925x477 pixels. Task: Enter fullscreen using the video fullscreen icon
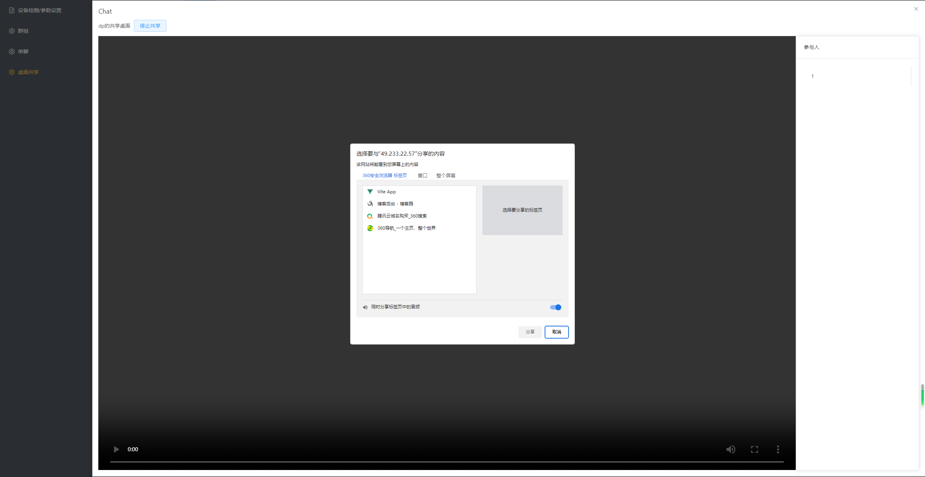tap(754, 449)
